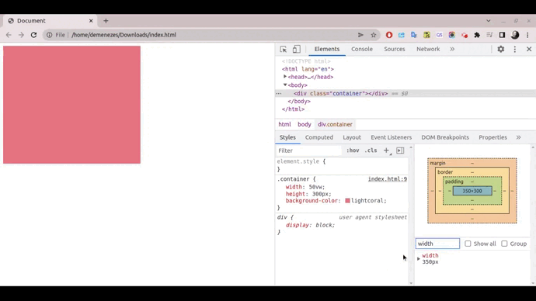
Task: Click the padding label in box model
Action: point(454,182)
